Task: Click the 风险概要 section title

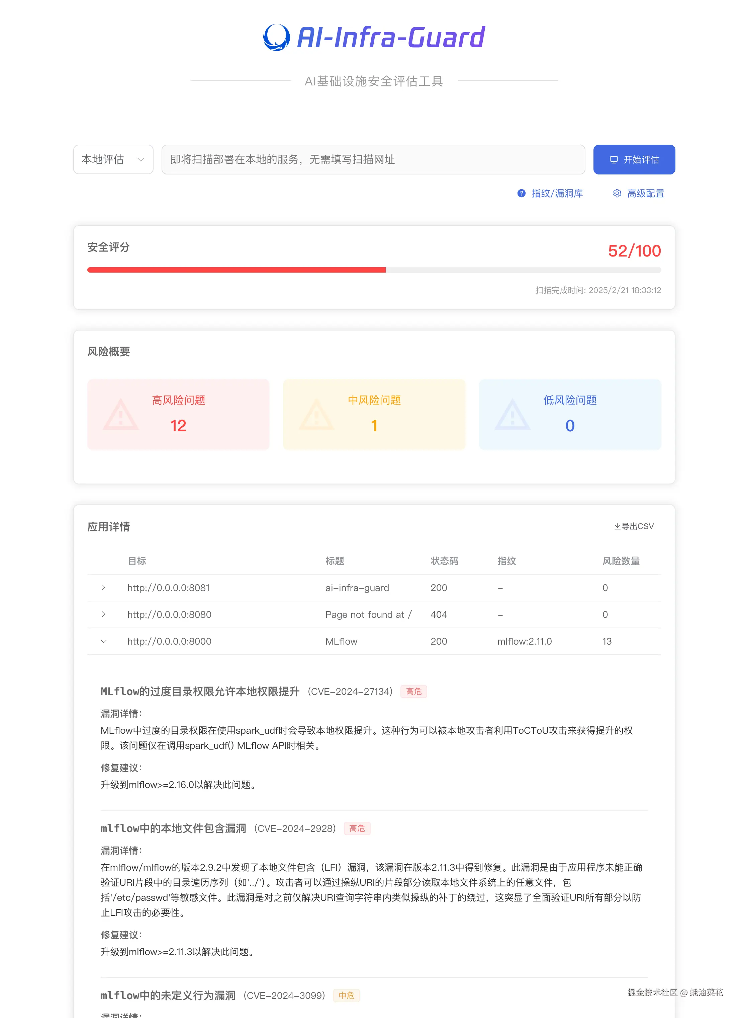Action: pyautogui.click(x=108, y=352)
